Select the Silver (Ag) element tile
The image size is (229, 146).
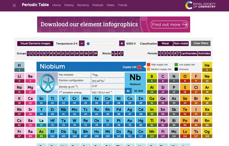tap(130, 111)
